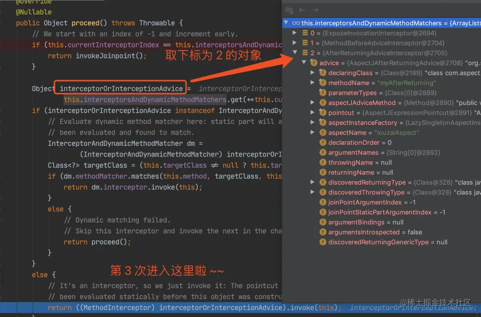This screenshot has width=481, height=317.
Task: Expand the pointcut field
Action: [312, 112]
